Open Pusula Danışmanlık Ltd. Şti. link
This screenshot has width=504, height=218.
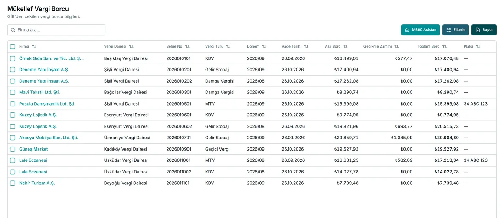tap(47, 104)
